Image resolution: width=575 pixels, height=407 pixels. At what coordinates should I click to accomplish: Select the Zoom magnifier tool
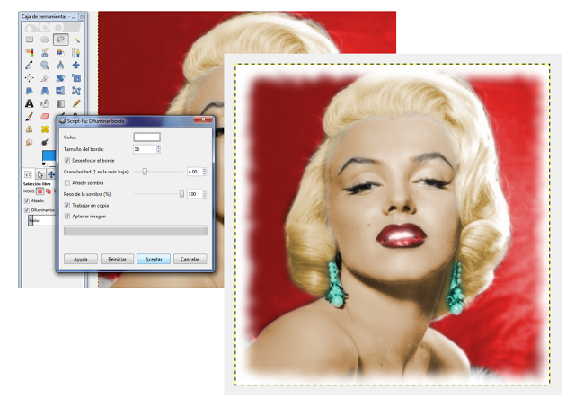pos(45,65)
